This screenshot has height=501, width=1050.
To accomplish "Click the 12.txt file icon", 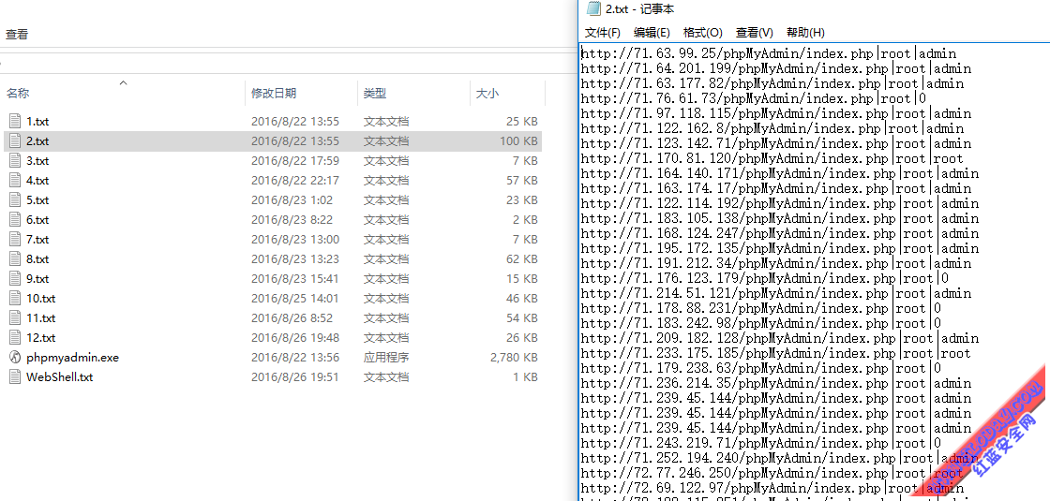I will coord(15,338).
